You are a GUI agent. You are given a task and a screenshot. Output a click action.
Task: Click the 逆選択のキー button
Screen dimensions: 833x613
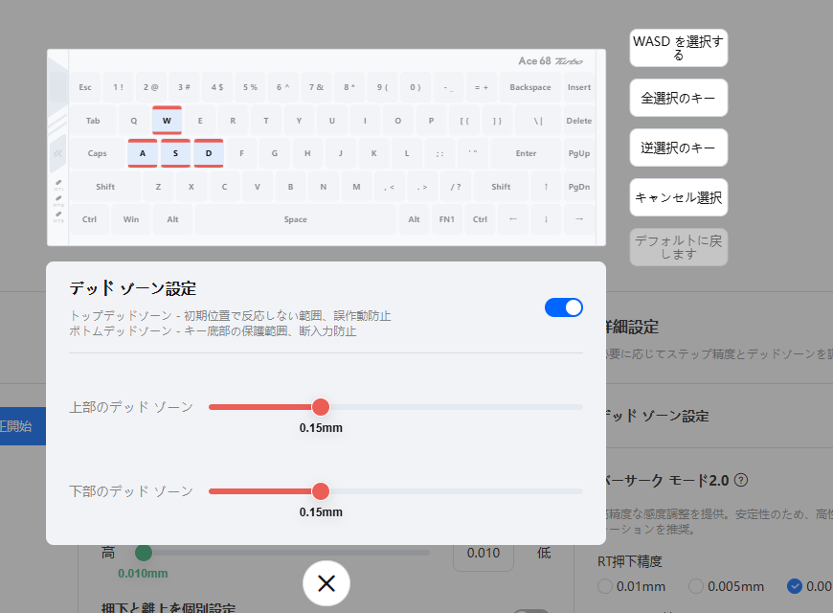click(678, 148)
